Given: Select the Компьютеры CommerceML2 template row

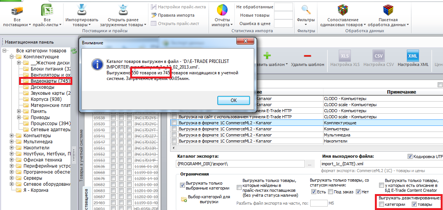Looking at the screenshot, I should [306, 129].
